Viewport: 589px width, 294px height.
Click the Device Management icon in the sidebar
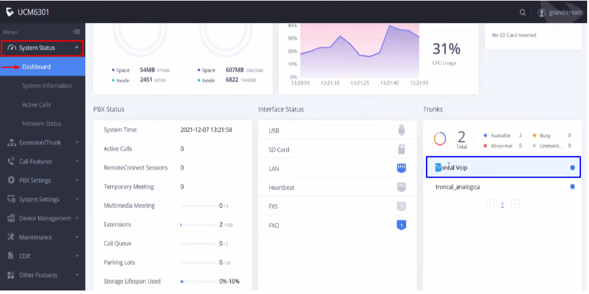click(x=11, y=218)
